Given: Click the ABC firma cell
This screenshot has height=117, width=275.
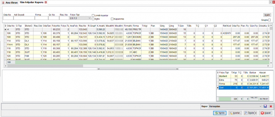Looking at the screenshot, I should tap(137, 52).
